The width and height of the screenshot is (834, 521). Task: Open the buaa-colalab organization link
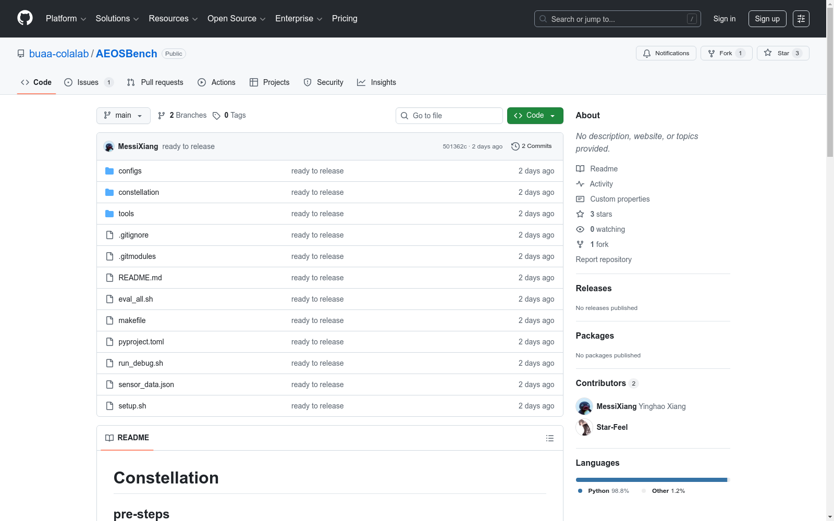[x=59, y=54]
